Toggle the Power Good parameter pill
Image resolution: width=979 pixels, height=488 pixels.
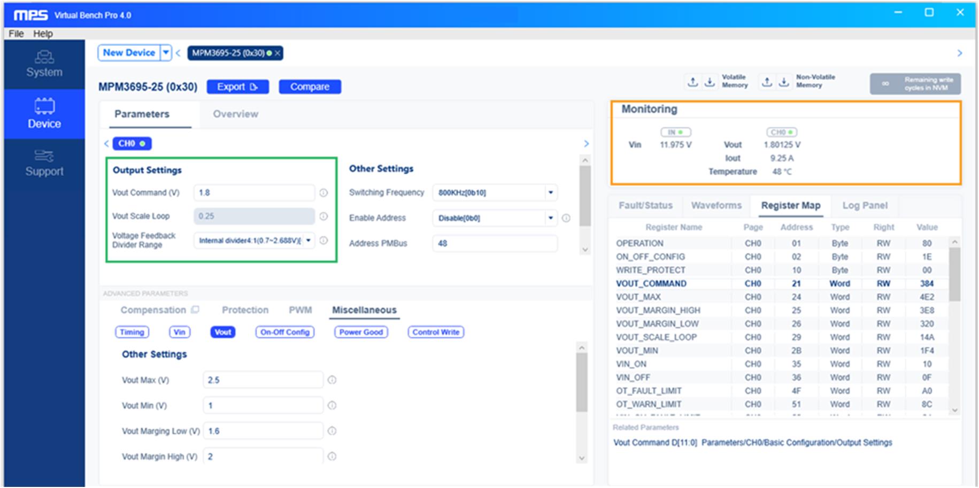tap(361, 332)
